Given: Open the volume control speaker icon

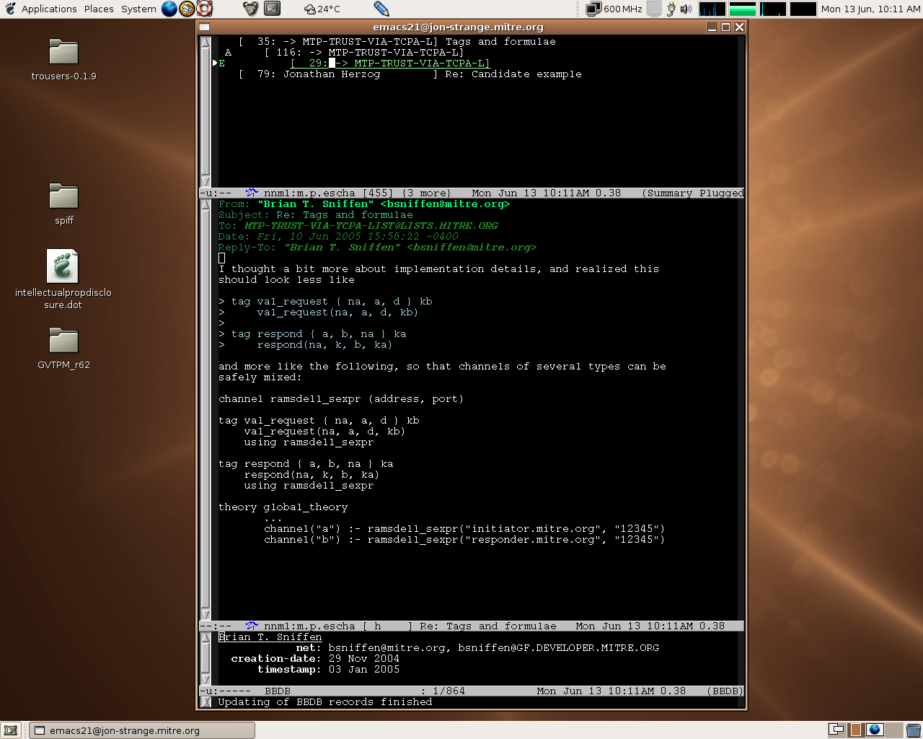Looking at the screenshot, I should click(686, 9).
